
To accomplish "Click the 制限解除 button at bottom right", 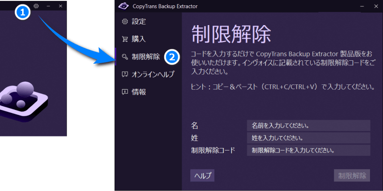I will pos(352,176).
